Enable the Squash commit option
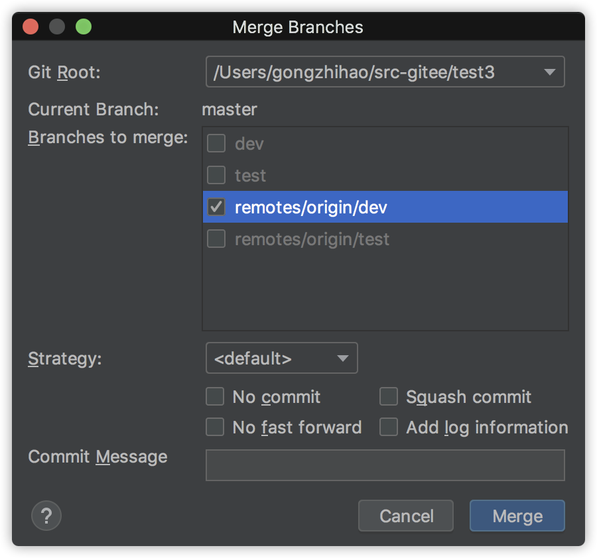 coord(389,397)
